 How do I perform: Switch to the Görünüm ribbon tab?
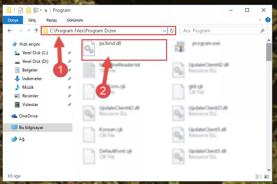75,20
